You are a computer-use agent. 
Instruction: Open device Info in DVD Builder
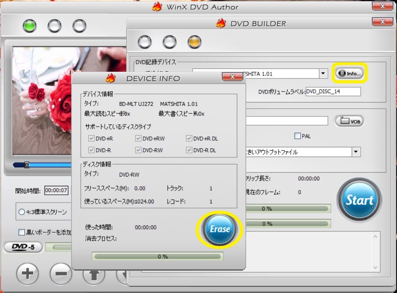point(349,73)
